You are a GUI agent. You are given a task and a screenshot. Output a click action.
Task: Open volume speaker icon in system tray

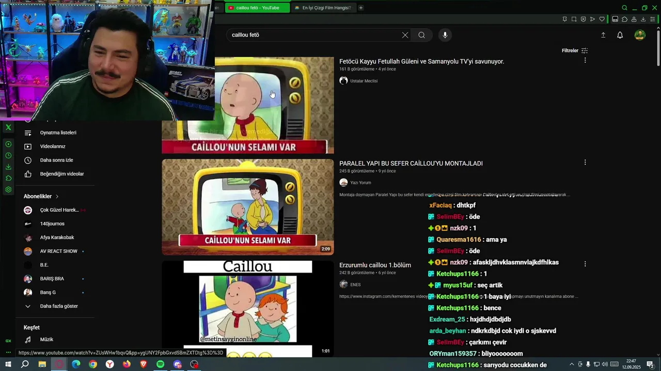tap(606, 364)
